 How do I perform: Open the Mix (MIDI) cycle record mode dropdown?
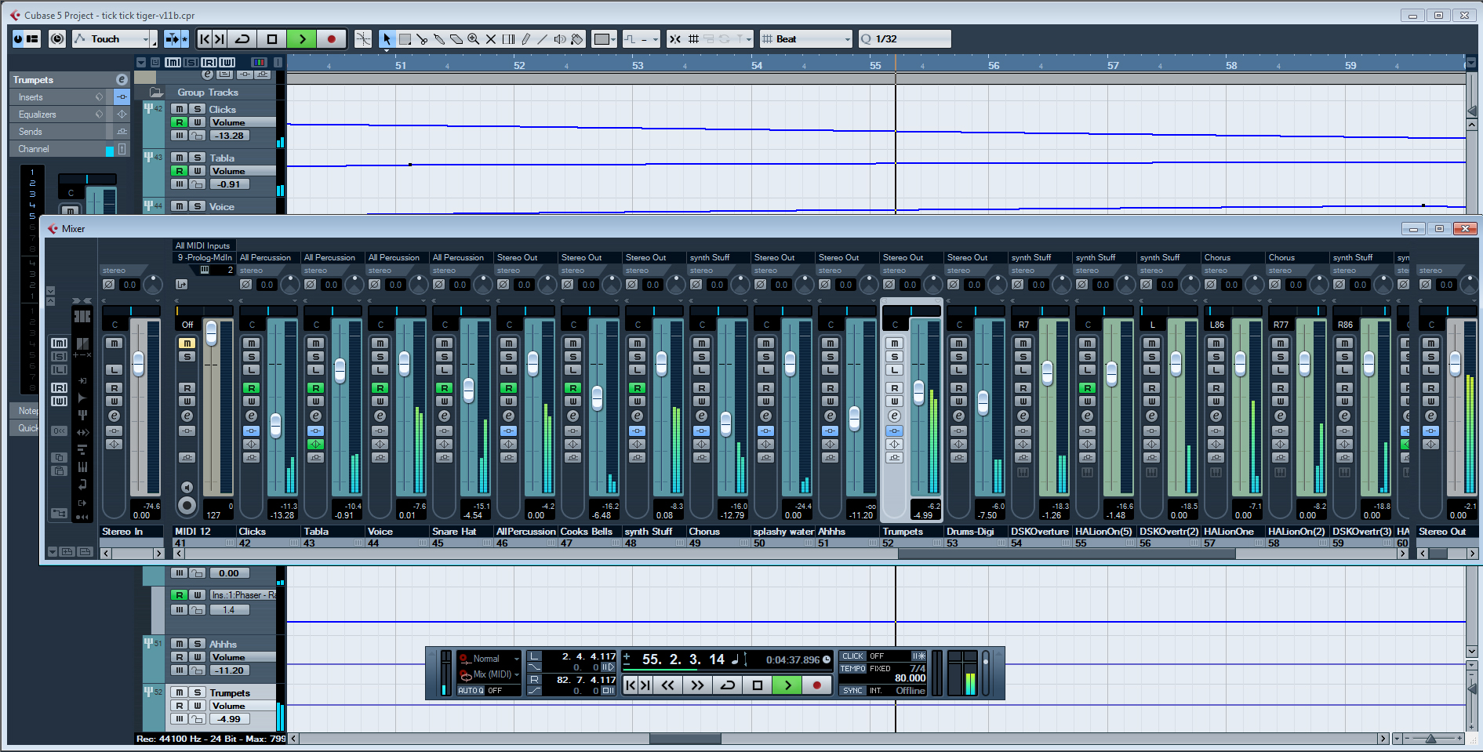[x=489, y=674]
